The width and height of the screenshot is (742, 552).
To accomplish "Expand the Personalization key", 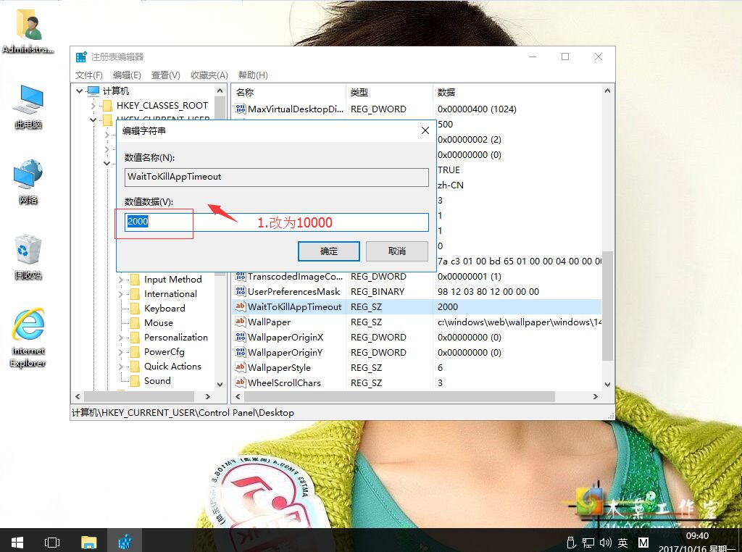I will pyautogui.click(x=120, y=338).
